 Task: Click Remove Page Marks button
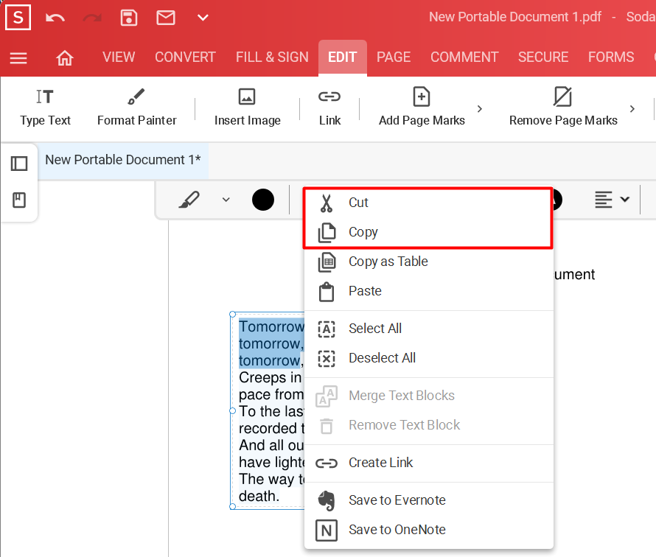563,107
